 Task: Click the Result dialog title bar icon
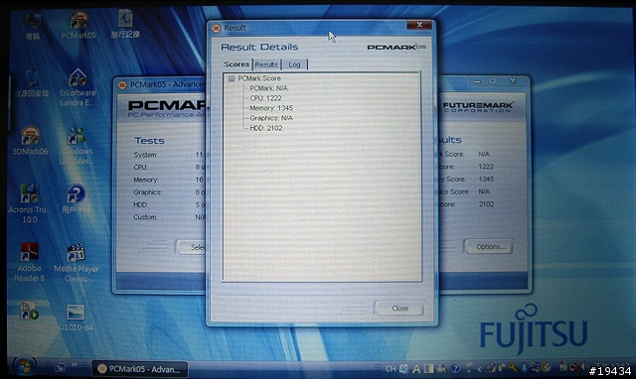coord(217,28)
